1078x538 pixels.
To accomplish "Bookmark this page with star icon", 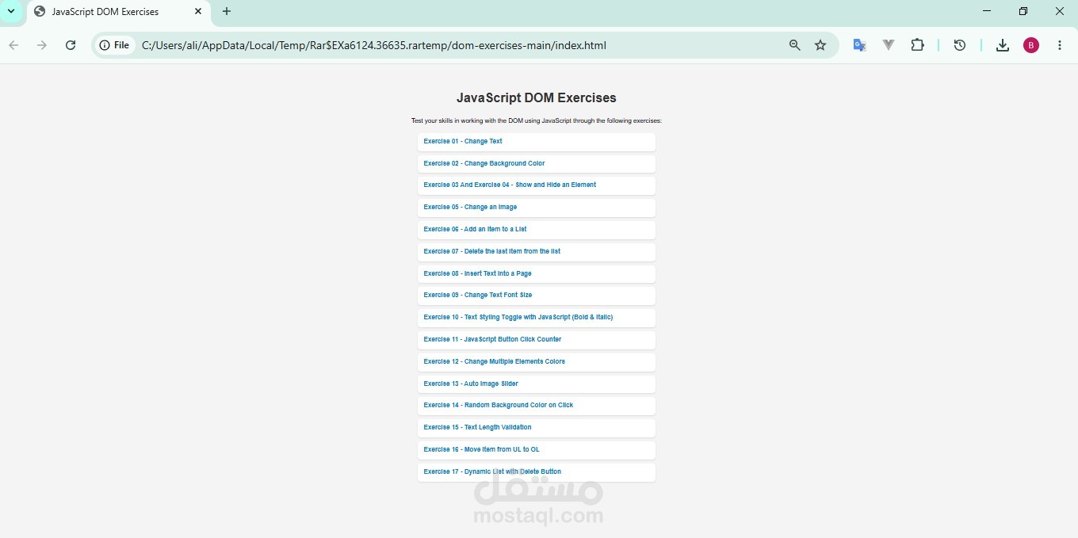I will [x=820, y=45].
